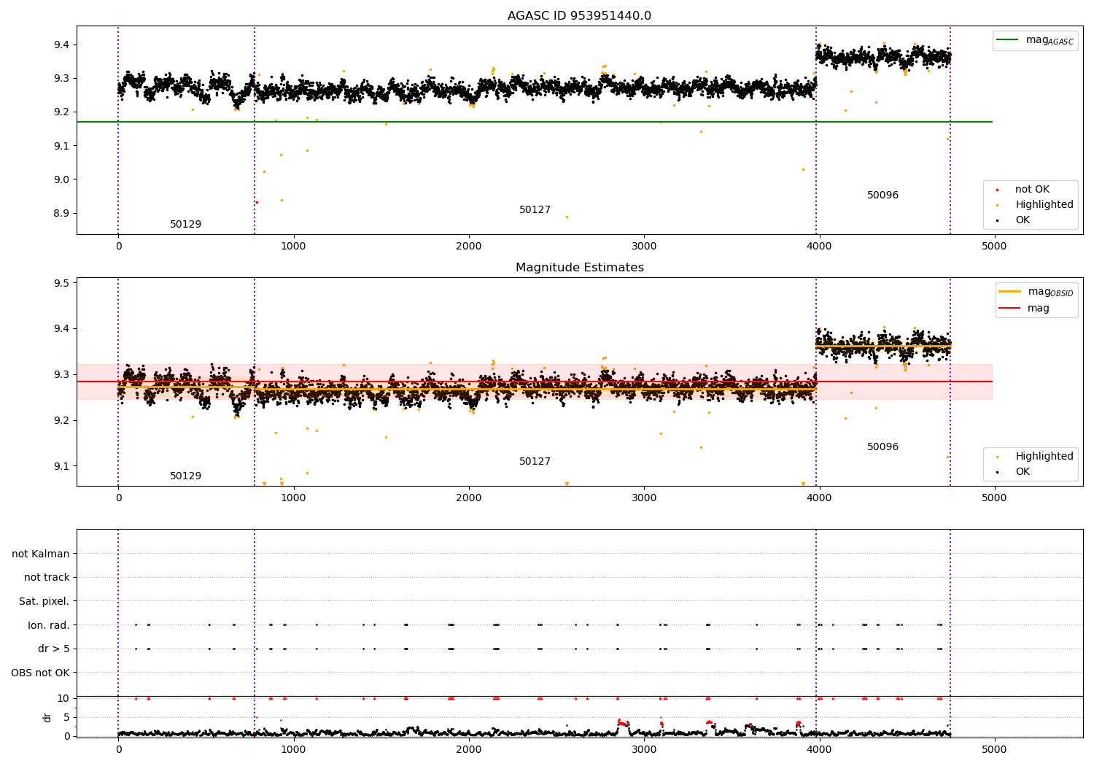Click the 3000 x-tick under bottom plot
This screenshot has height=766, width=1094.
point(644,750)
